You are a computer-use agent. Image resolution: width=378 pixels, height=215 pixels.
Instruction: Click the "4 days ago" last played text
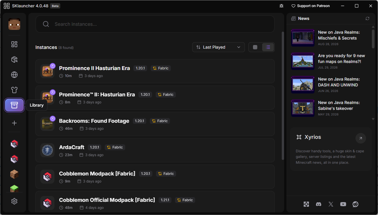tap(94, 208)
